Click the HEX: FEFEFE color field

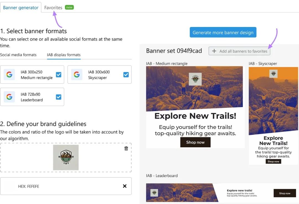pyautogui.click(x=66, y=186)
